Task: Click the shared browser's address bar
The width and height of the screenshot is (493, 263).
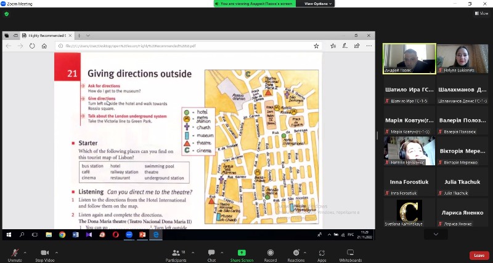Action: pyautogui.click(x=185, y=46)
